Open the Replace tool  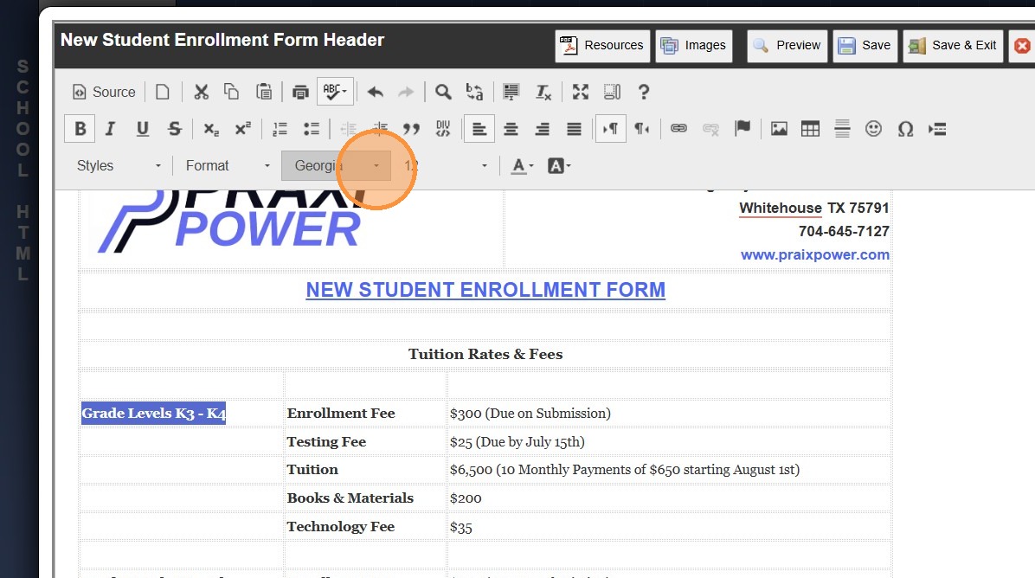click(x=474, y=92)
